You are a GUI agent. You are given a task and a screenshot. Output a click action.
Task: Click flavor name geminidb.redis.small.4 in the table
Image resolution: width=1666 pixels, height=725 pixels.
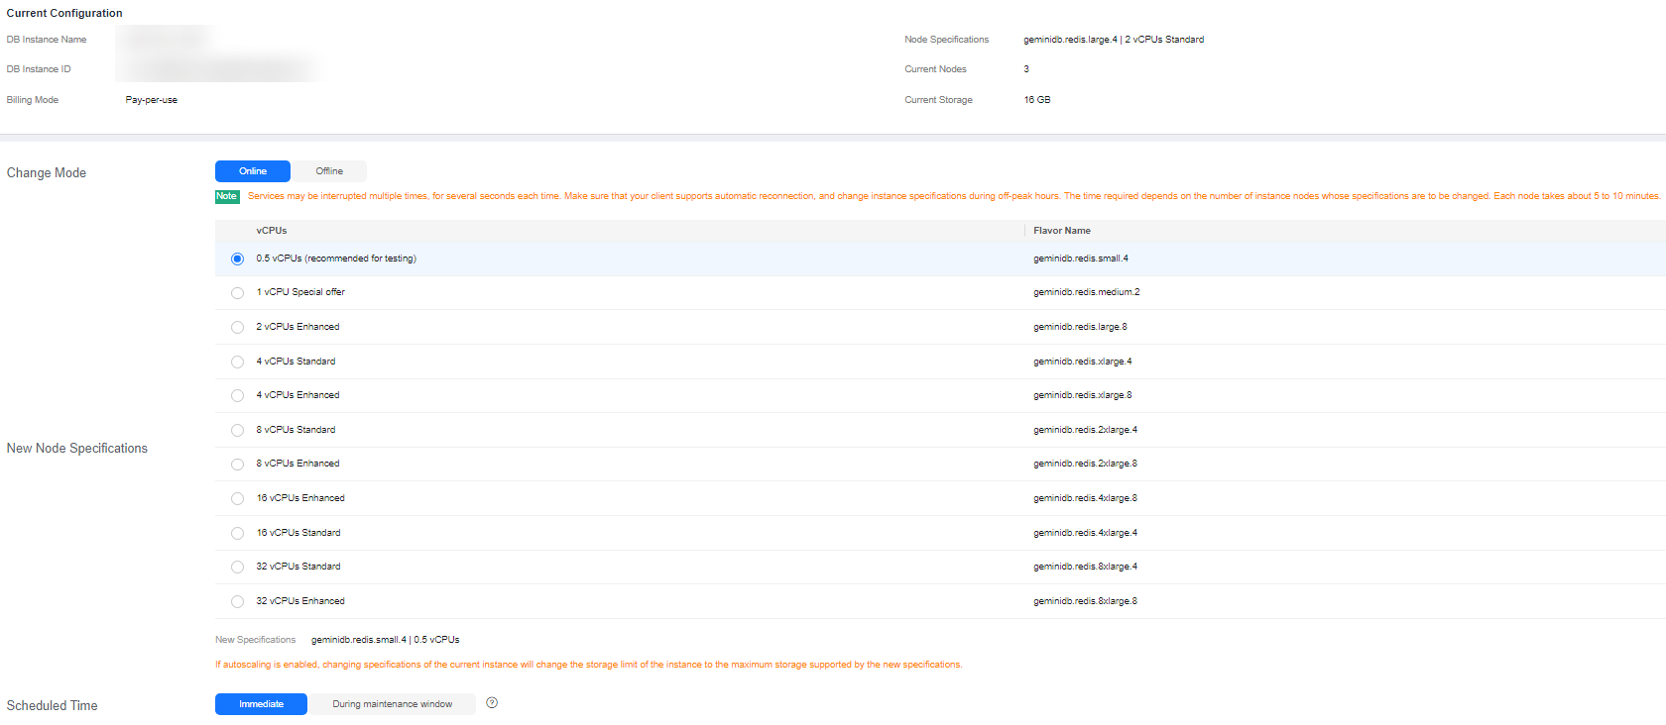[x=1081, y=259]
